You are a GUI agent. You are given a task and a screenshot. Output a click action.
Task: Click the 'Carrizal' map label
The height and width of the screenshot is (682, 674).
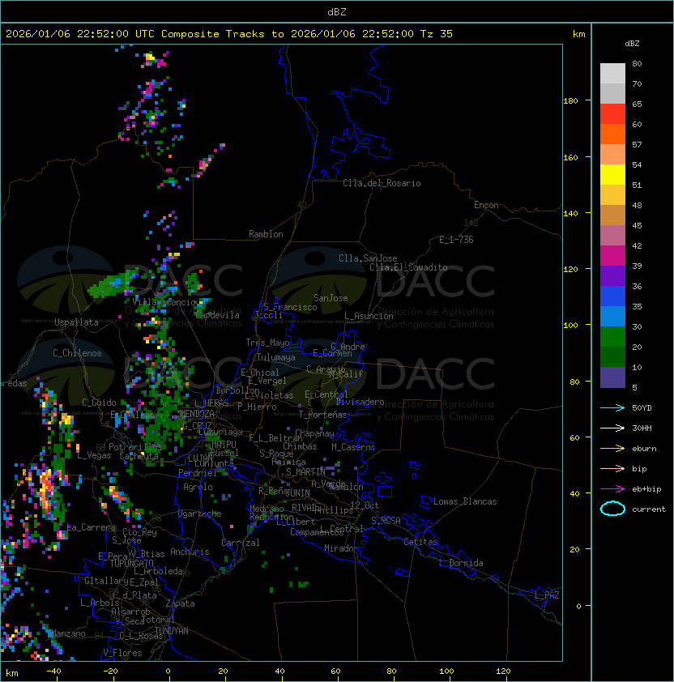pos(240,543)
